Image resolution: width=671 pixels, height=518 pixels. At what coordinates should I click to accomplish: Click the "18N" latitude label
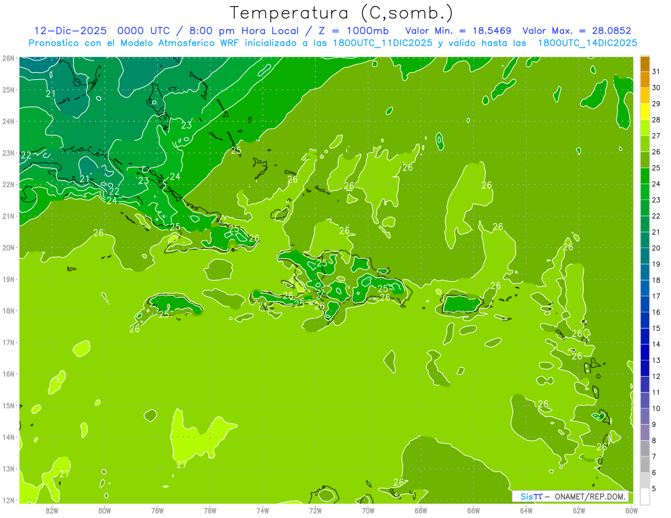click(x=8, y=311)
